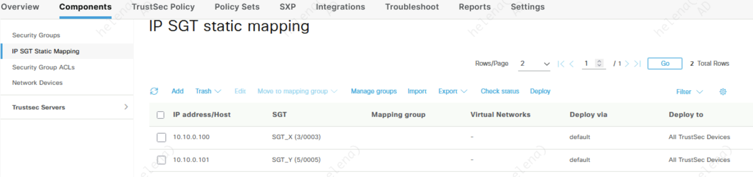
Task: Check the row for 10.10.0.100
Action: 161,137
